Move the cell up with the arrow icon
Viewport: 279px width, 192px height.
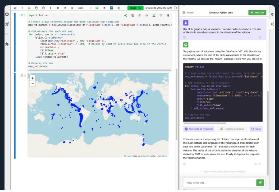pos(139,15)
